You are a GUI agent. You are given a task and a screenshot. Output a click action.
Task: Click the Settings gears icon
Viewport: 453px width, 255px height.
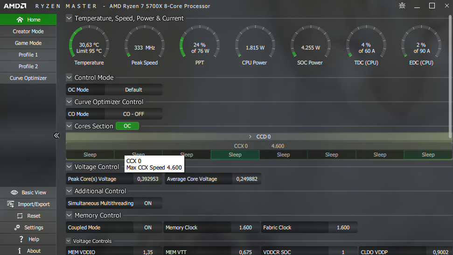tap(17, 227)
